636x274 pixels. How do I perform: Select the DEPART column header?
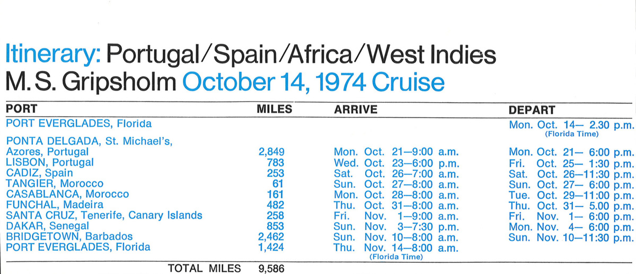(532, 110)
